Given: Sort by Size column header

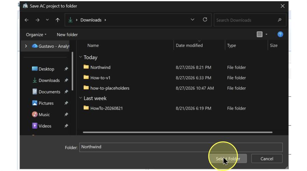Looking at the screenshot, I should (x=274, y=45).
